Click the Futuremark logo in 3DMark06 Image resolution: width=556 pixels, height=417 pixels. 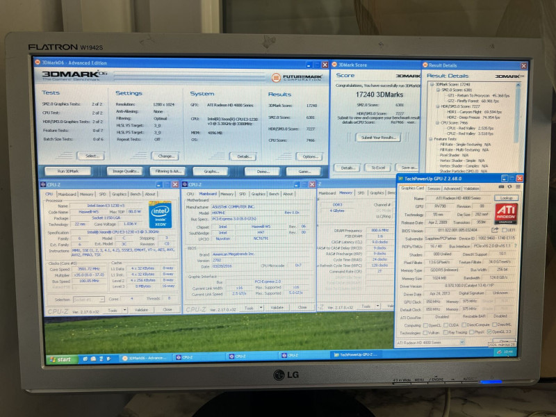pos(297,78)
